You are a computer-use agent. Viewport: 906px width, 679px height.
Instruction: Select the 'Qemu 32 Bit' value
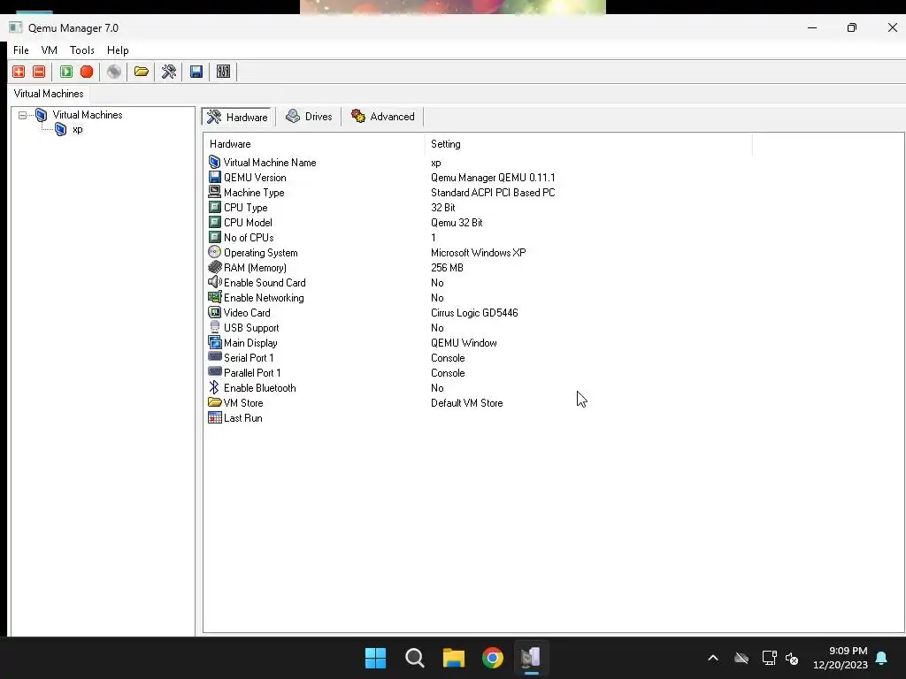point(457,223)
